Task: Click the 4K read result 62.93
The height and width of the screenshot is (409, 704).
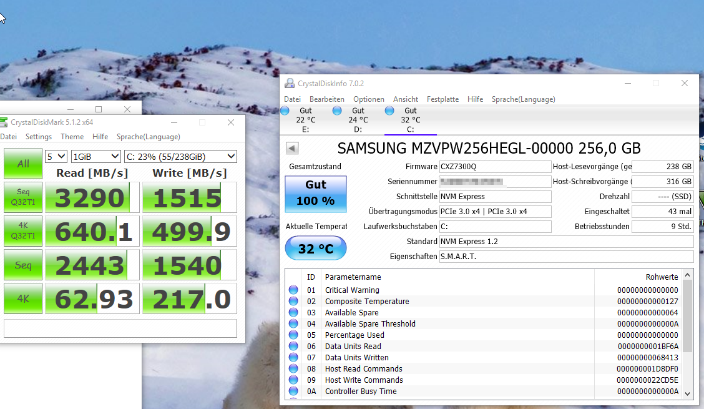Action: click(x=92, y=298)
